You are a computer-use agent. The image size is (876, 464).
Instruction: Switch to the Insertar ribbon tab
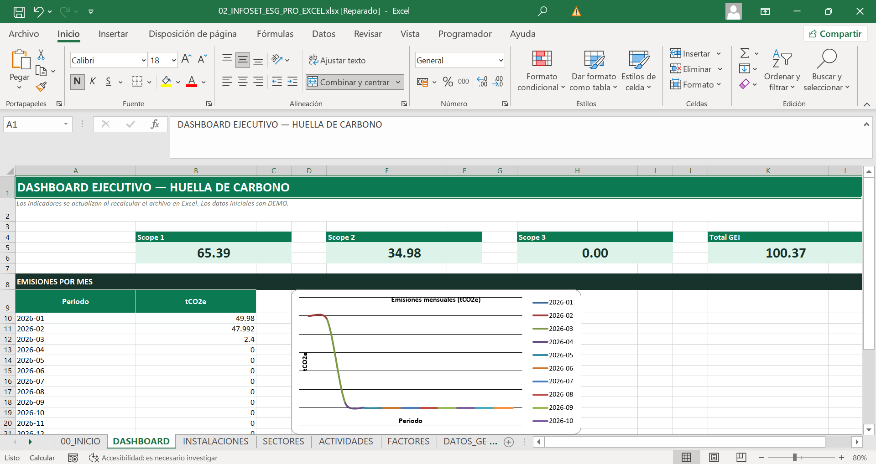point(113,34)
